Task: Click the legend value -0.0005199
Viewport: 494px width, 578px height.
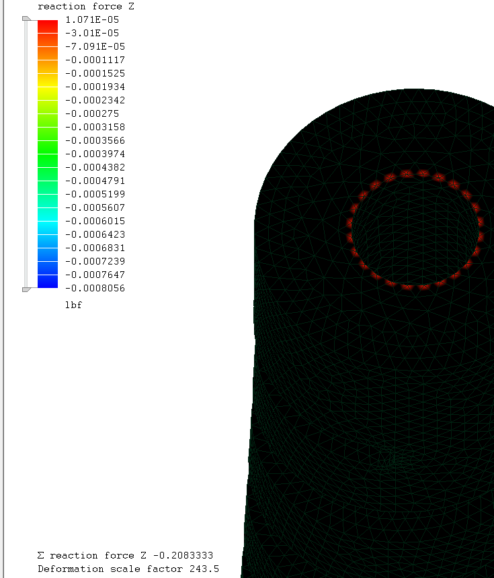Action: click(x=95, y=194)
